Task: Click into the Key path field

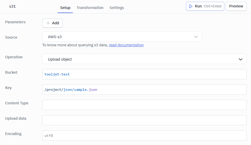Action: [144, 90]
